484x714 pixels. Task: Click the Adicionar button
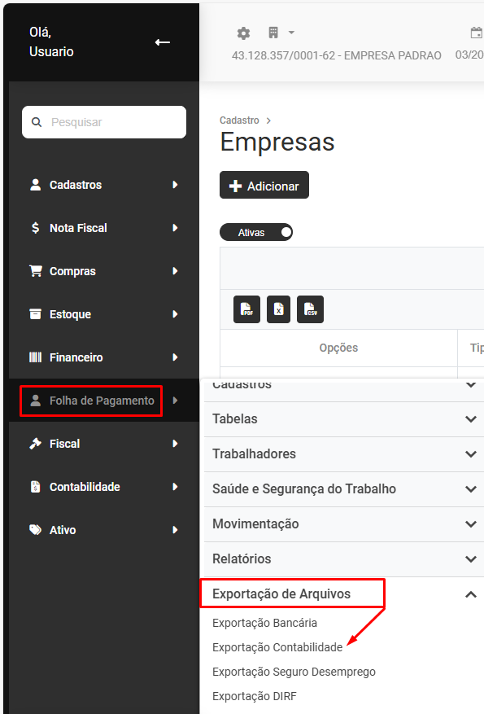264,186
